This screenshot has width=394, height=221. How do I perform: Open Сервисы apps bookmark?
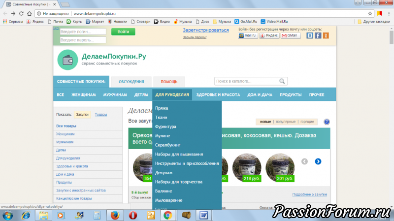(13, 22)
